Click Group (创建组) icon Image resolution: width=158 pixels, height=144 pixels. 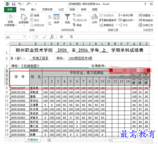tap(140, 15)
